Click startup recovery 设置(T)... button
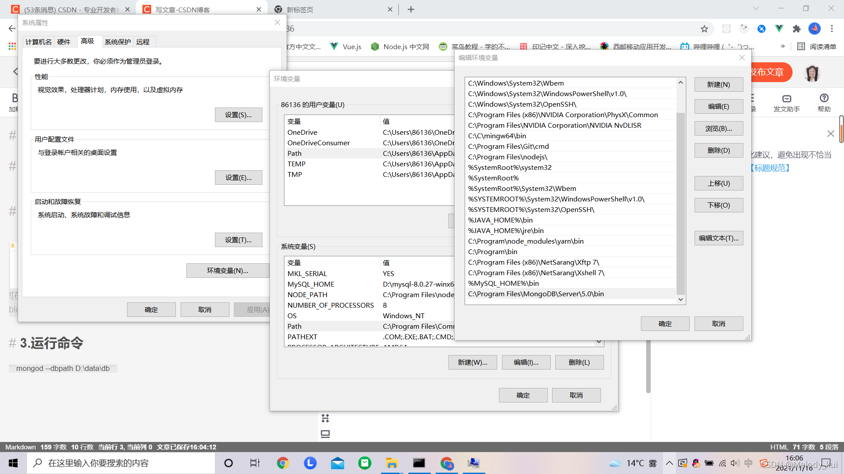The height and width of the screenshot is (474, 844). coord(239,240)
